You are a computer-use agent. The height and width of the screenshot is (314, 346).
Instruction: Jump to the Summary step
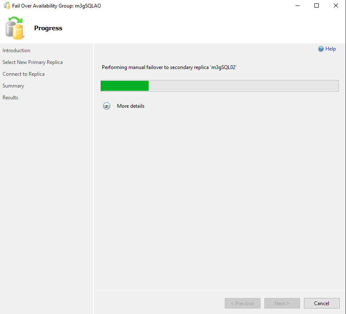coord(13,86)
